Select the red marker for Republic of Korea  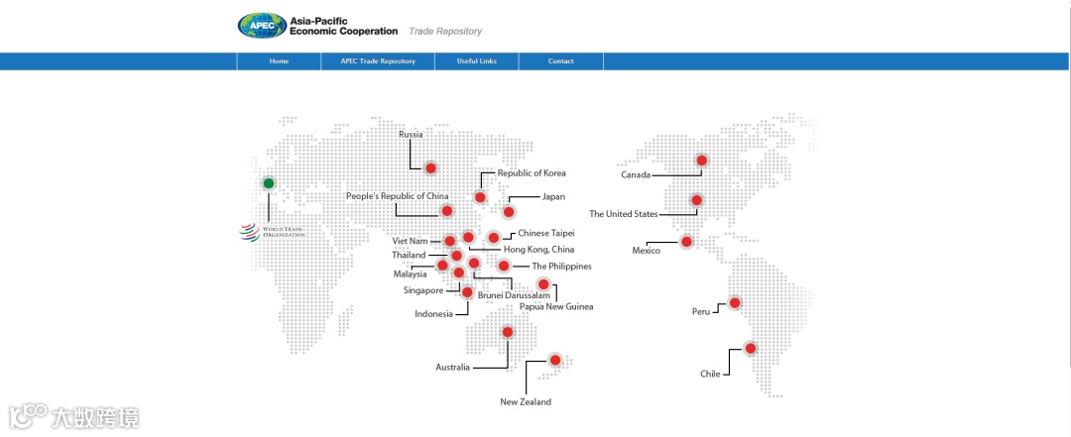pos(480,197)
